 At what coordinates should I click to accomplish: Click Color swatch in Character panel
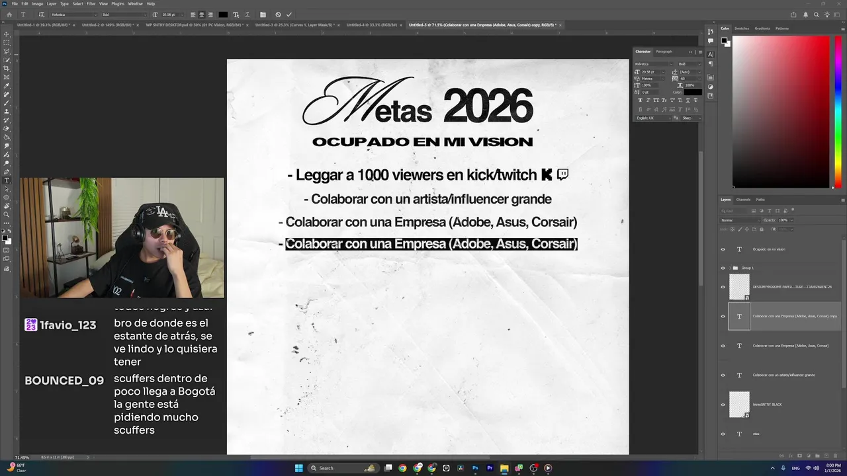point(692,92)
